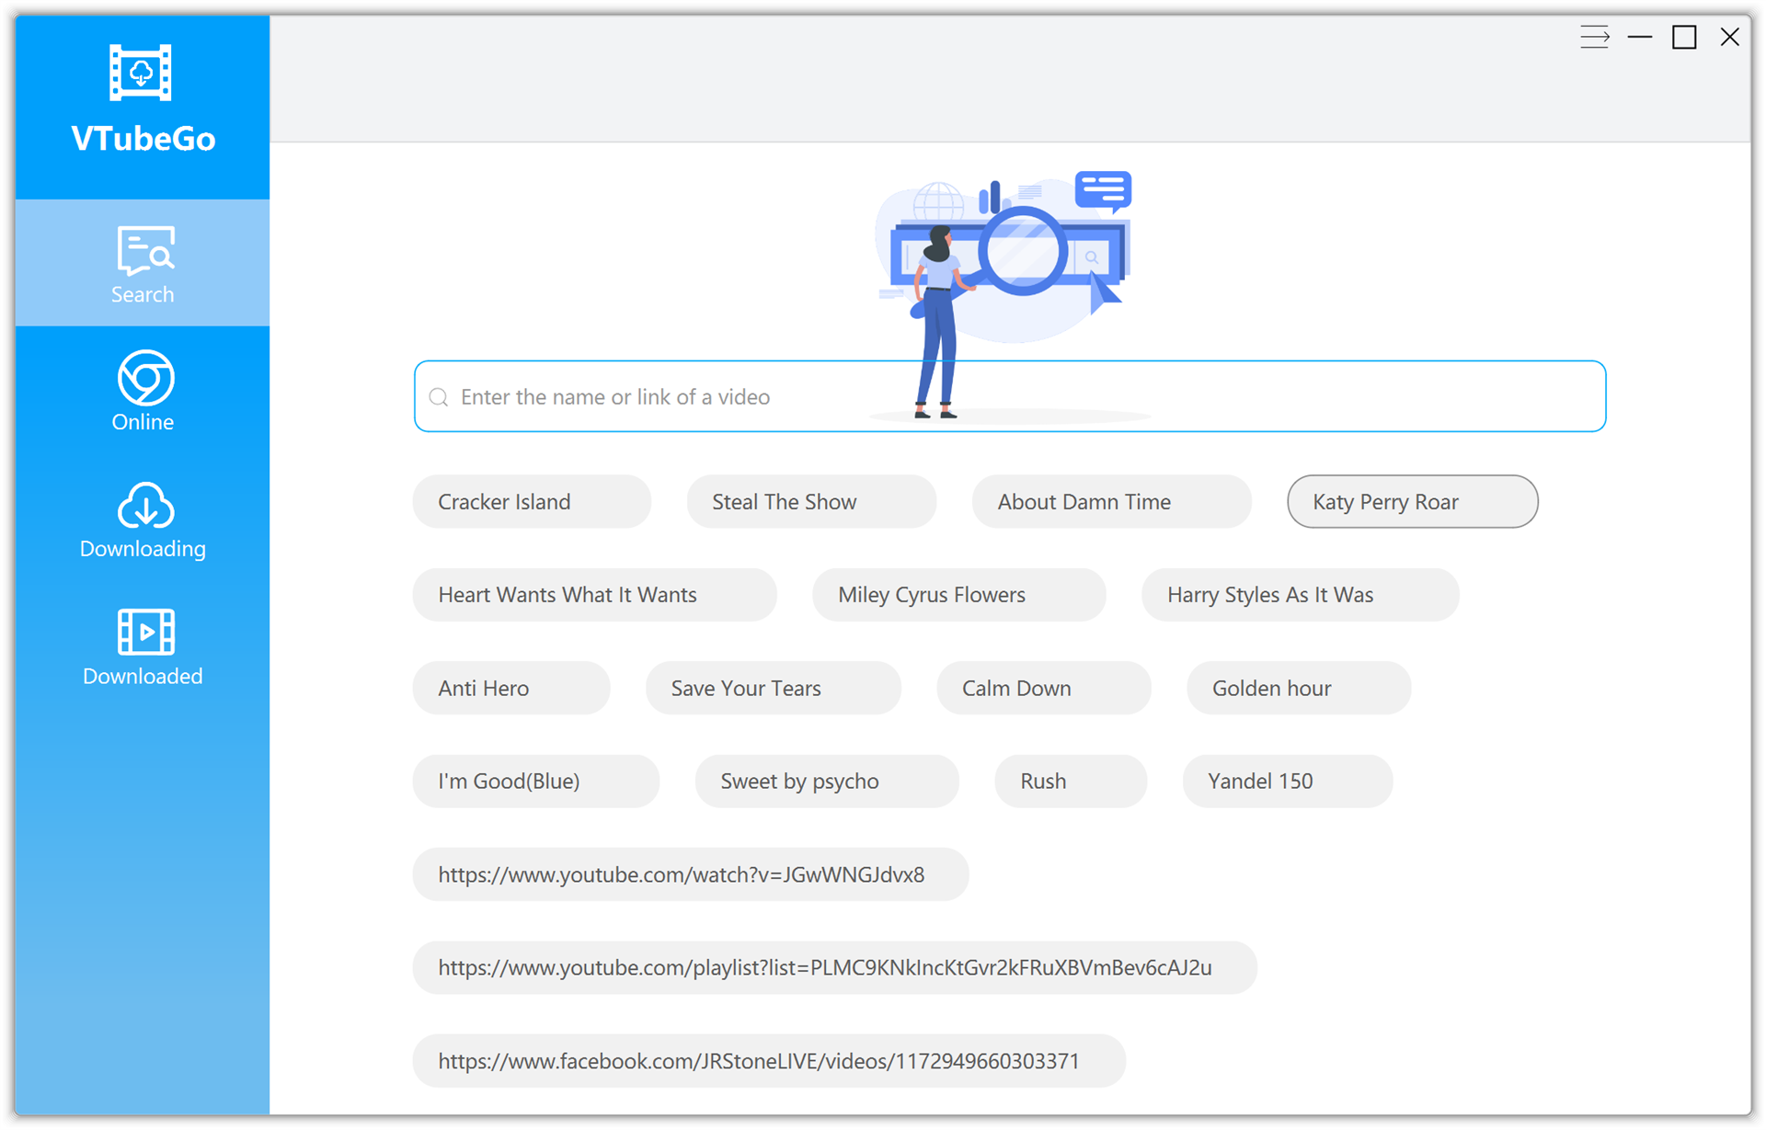The height and width of the screenshot is (1130, 1766).
Task: Maximize the VTubeGo window
Action: coord(1683,38)
